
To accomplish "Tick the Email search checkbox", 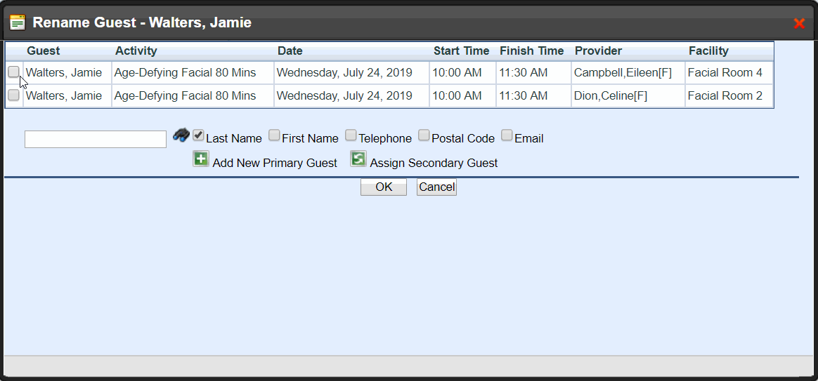I will 507,135.
